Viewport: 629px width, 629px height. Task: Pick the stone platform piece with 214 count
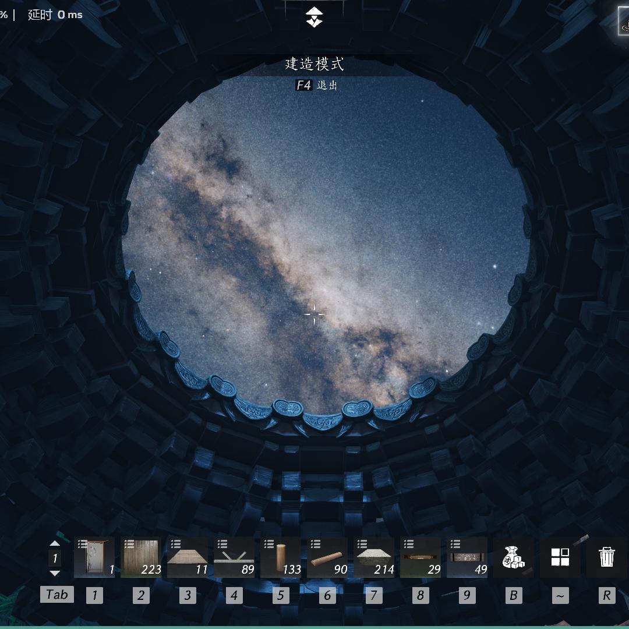coord(374,557)
